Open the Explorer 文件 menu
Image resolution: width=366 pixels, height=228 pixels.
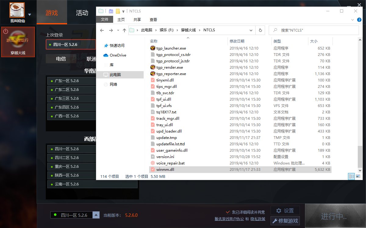[x=105, y=19]
